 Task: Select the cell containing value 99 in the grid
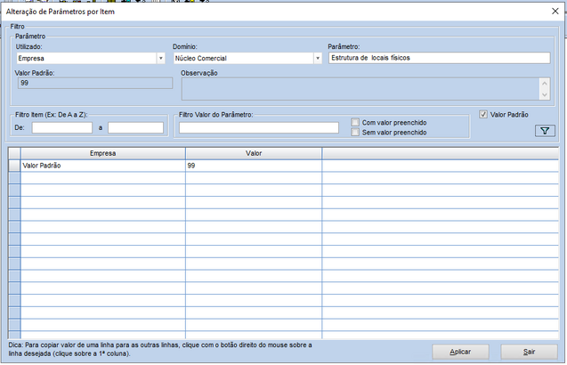pos(253,166)
